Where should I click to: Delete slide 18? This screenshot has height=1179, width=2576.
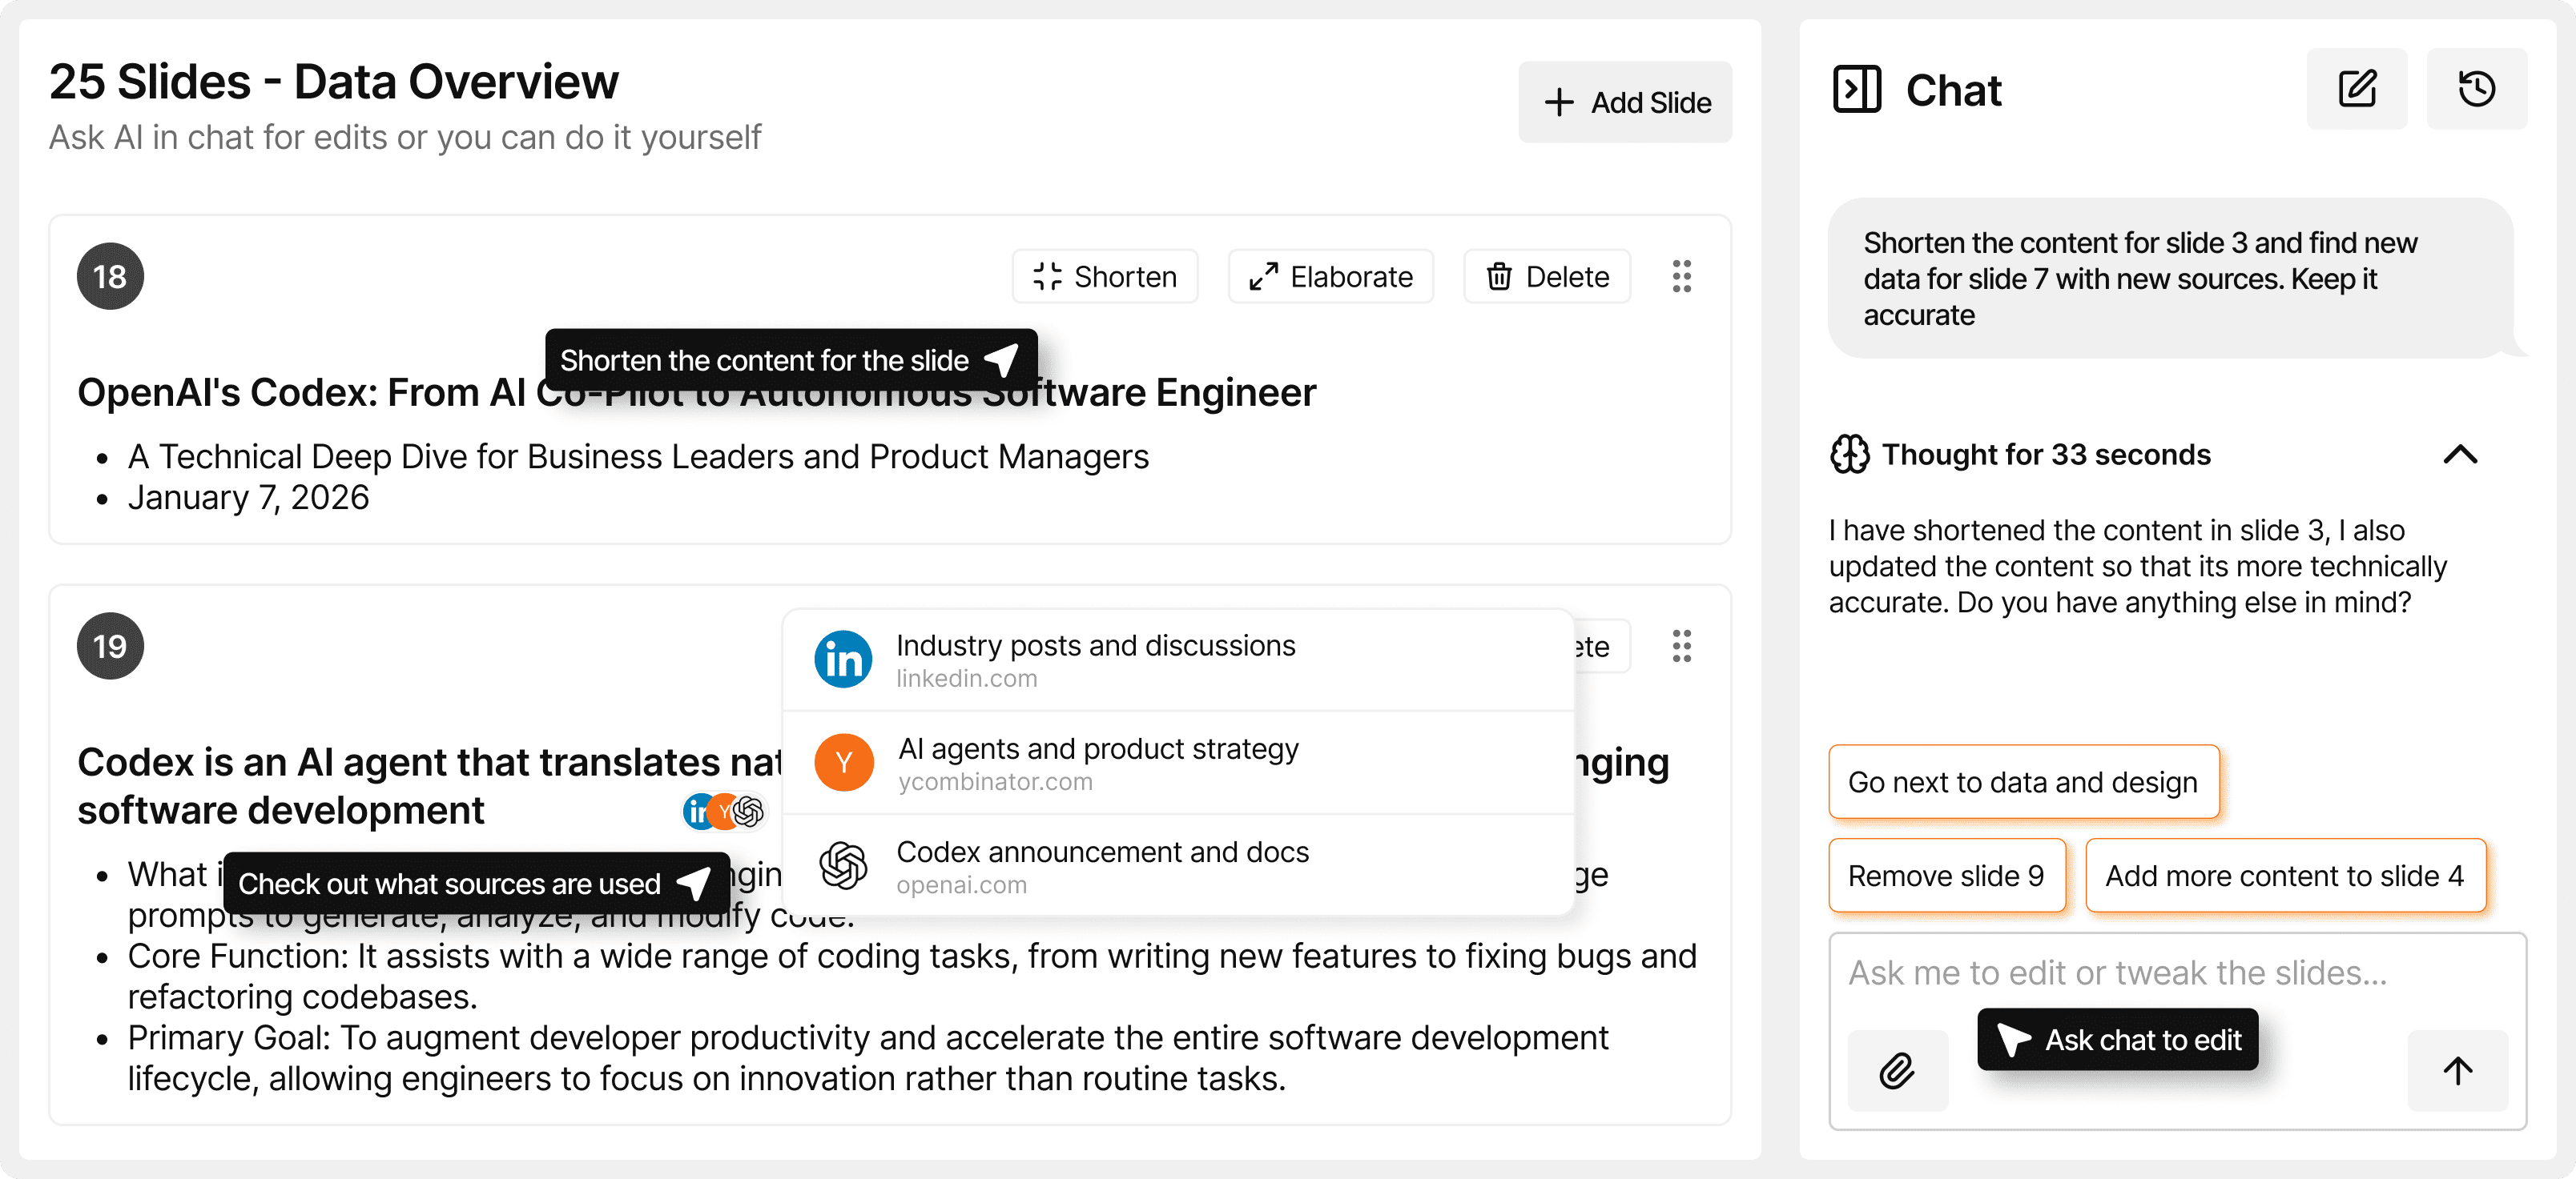tap(1546, 277)
